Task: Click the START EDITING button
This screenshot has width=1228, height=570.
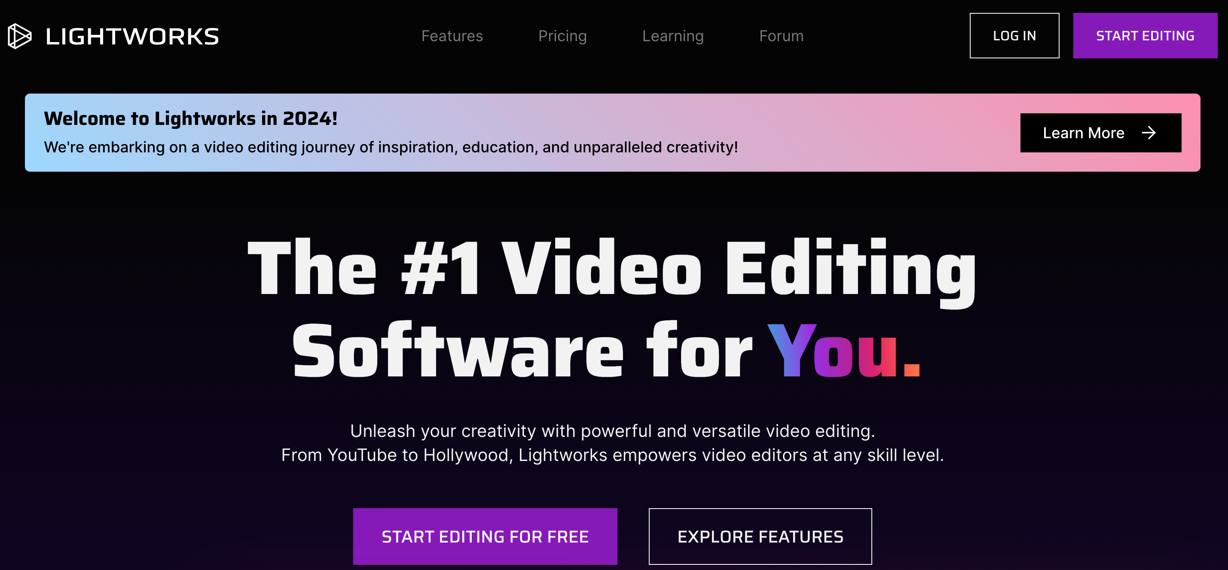Action: coord(1145,35)
